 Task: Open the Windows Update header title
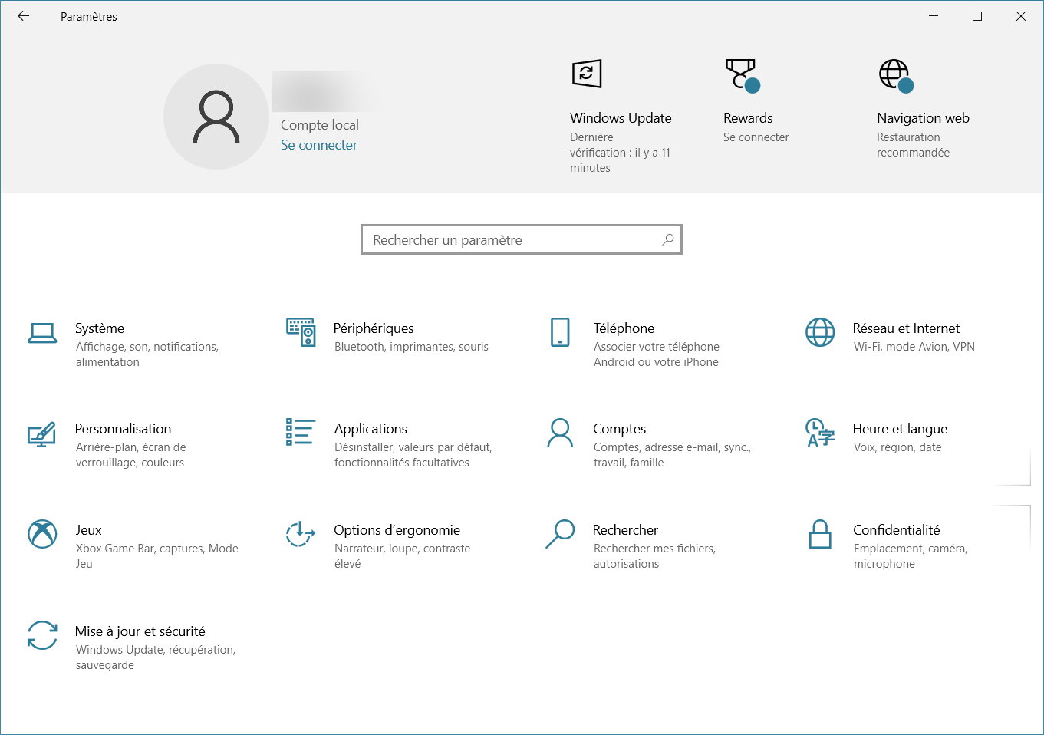[621, 118]
